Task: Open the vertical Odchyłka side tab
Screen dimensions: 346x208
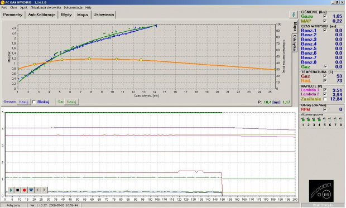Action: click(x=294, y=43)
